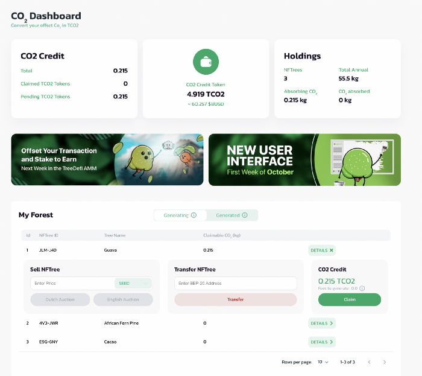Open the SEED currency dropdown
The width and height of the screenshot is (422, 376).
tap(133, 283)
